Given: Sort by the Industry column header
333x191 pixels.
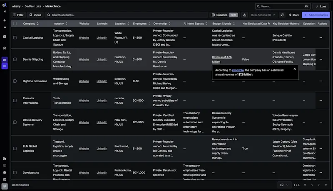Looking at the screenshot, I should click(x=60, y=24).
